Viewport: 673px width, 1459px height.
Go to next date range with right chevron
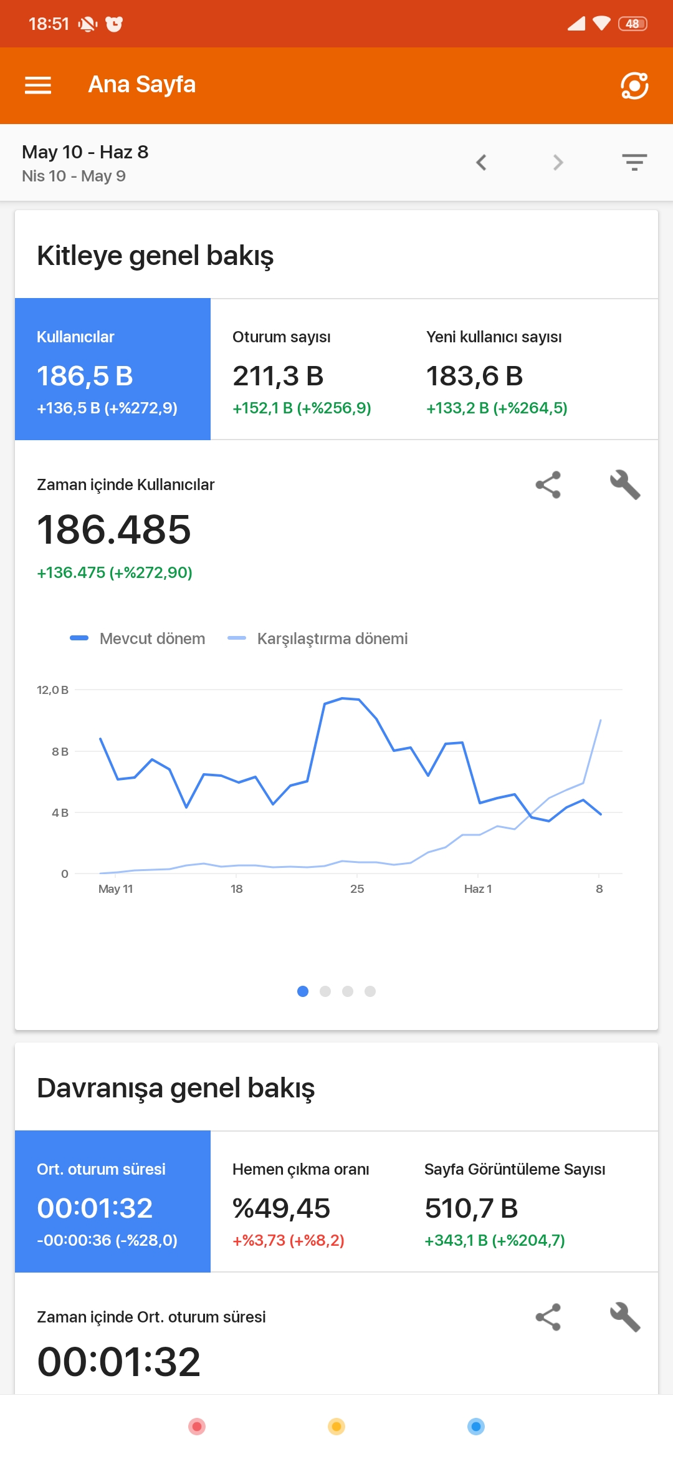(558, 163)
